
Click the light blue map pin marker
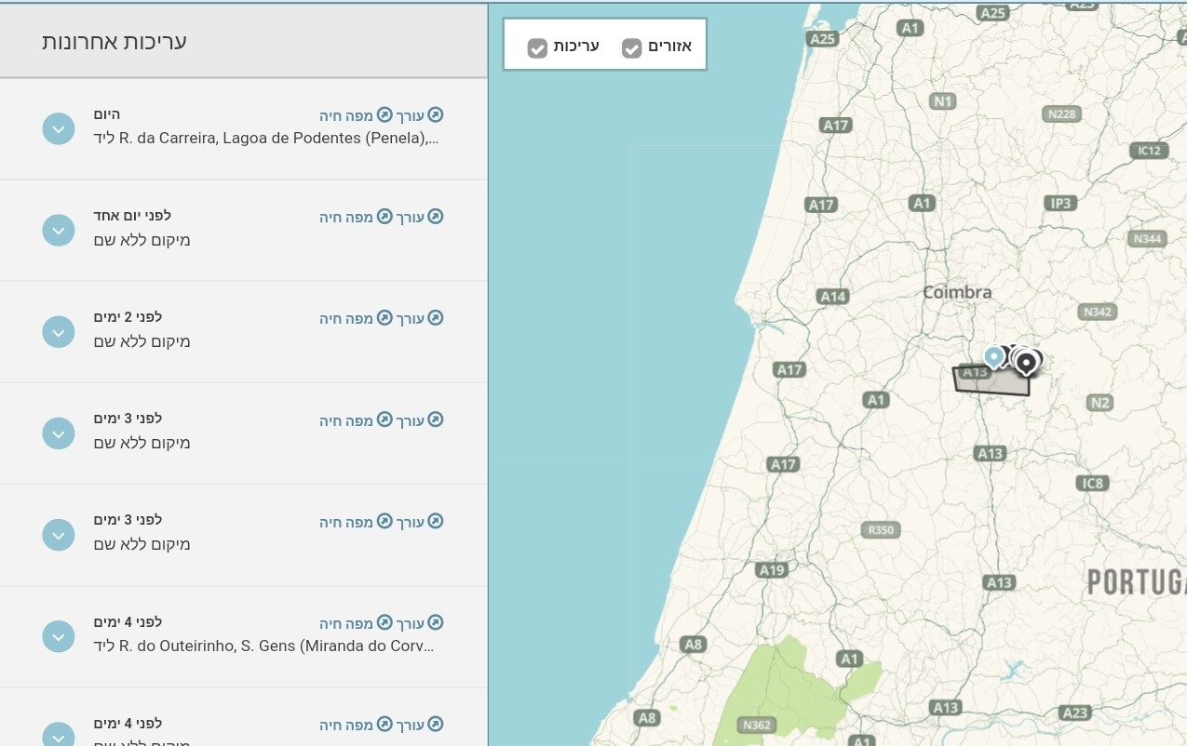coord(994,356)
